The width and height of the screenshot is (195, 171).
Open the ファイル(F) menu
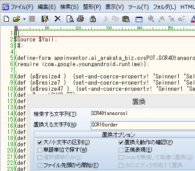22,7
